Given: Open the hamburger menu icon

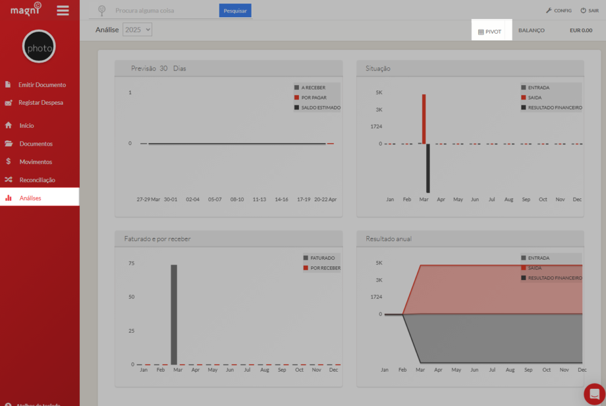Looking at the screenshot, I should (x=63, y=10).
